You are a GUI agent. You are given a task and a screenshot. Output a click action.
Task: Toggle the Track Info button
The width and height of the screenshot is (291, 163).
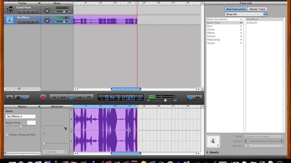click(190, 98)
